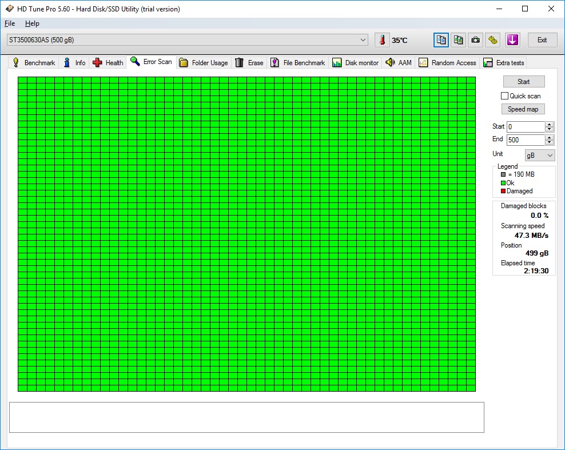Open the Help menu
The image size is (565, 450).
click(x=32, y=23)
